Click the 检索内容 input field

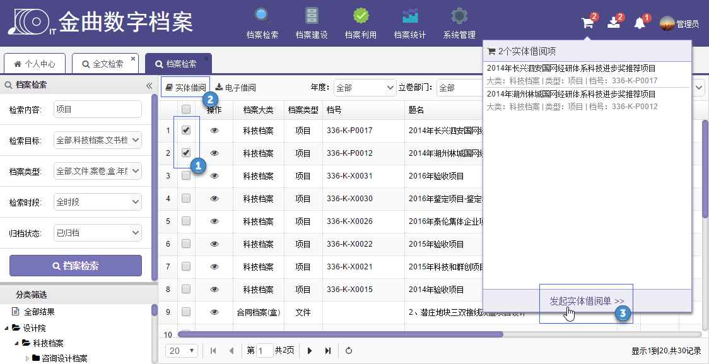pyautogui.click(x=98, y=109)
